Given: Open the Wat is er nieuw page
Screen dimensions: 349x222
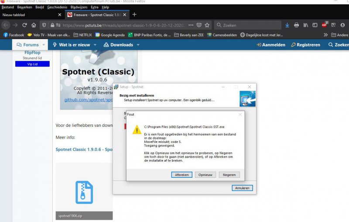Looking at the screenshot, I should pyautogui.click(x=72, y=45).
